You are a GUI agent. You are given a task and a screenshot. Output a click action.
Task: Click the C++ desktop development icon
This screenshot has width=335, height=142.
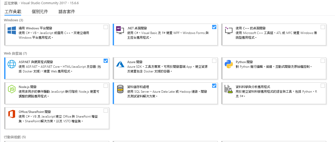click(x=229, y=31)
